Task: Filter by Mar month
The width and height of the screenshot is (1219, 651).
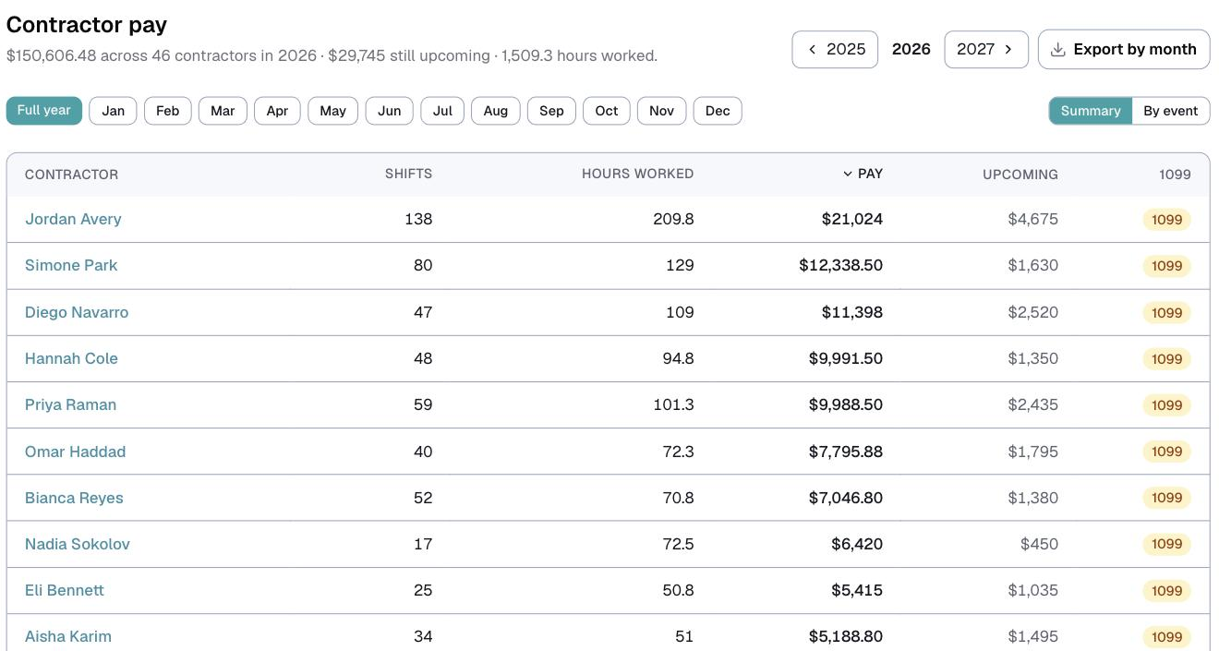Action: tap(223, 111)
